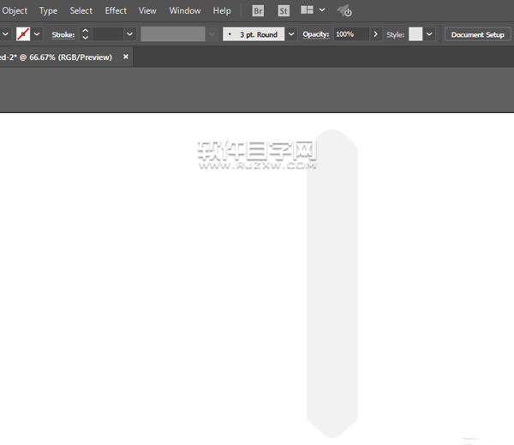Open the Effect menu
The width and height of the screenshot is (514, 445).
116,11
